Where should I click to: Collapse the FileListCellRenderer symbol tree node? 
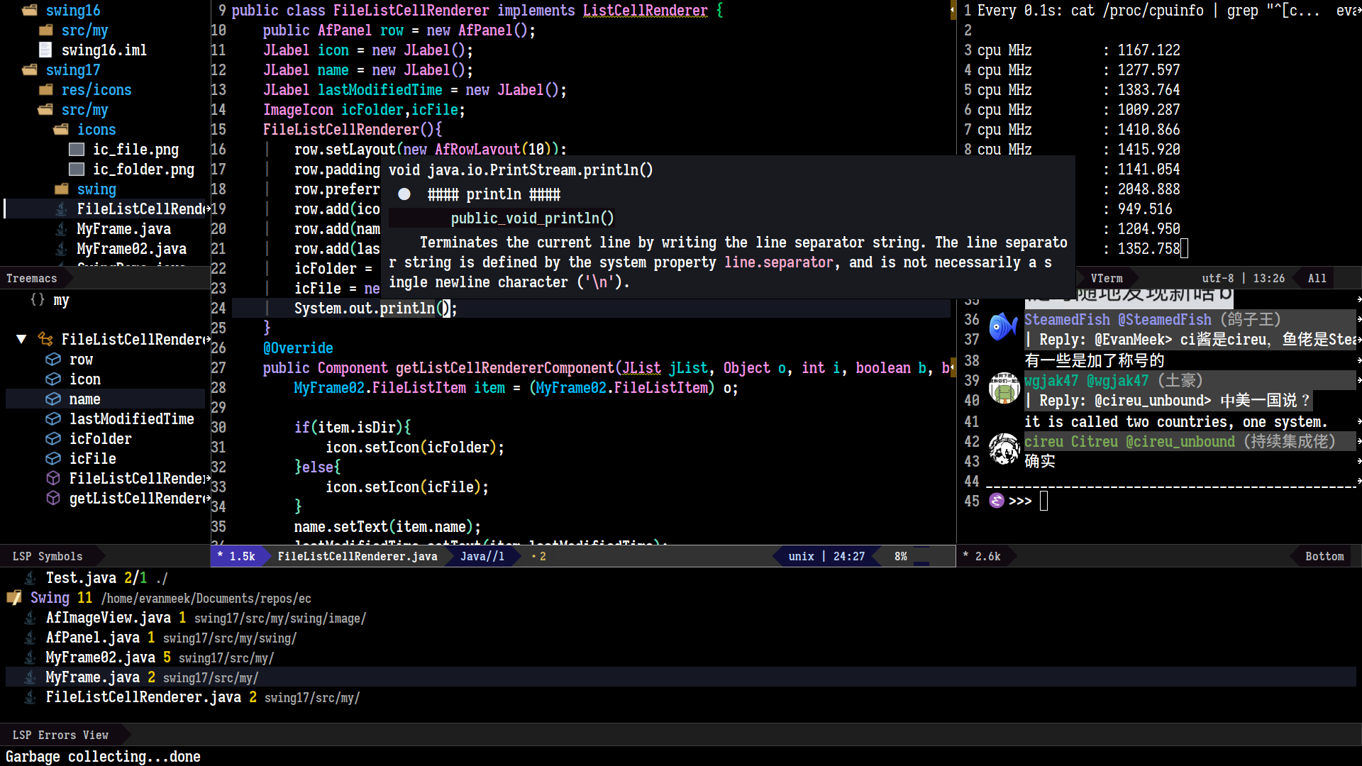point(21,340)
